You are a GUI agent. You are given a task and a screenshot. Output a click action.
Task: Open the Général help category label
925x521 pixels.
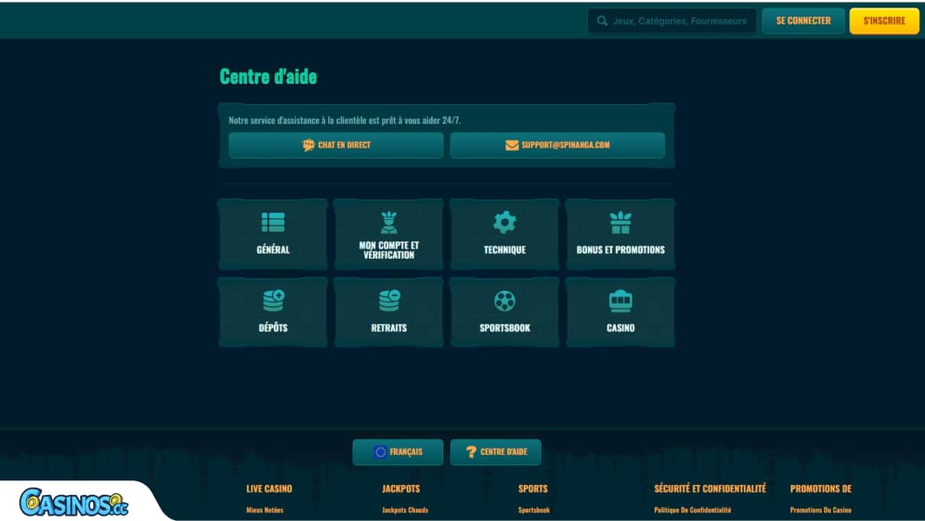[273, 250]
